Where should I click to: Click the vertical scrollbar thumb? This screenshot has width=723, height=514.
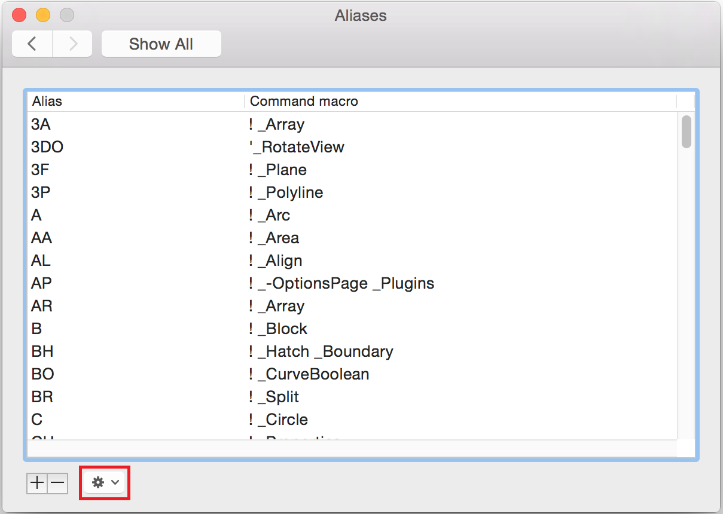pos(687,131)
